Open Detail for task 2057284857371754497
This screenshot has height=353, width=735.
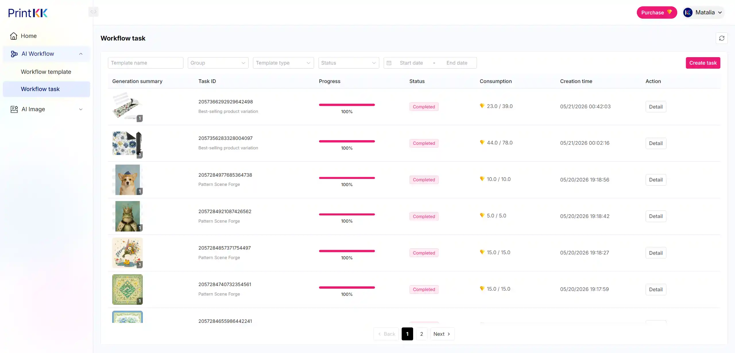click(x=656, y=253)
